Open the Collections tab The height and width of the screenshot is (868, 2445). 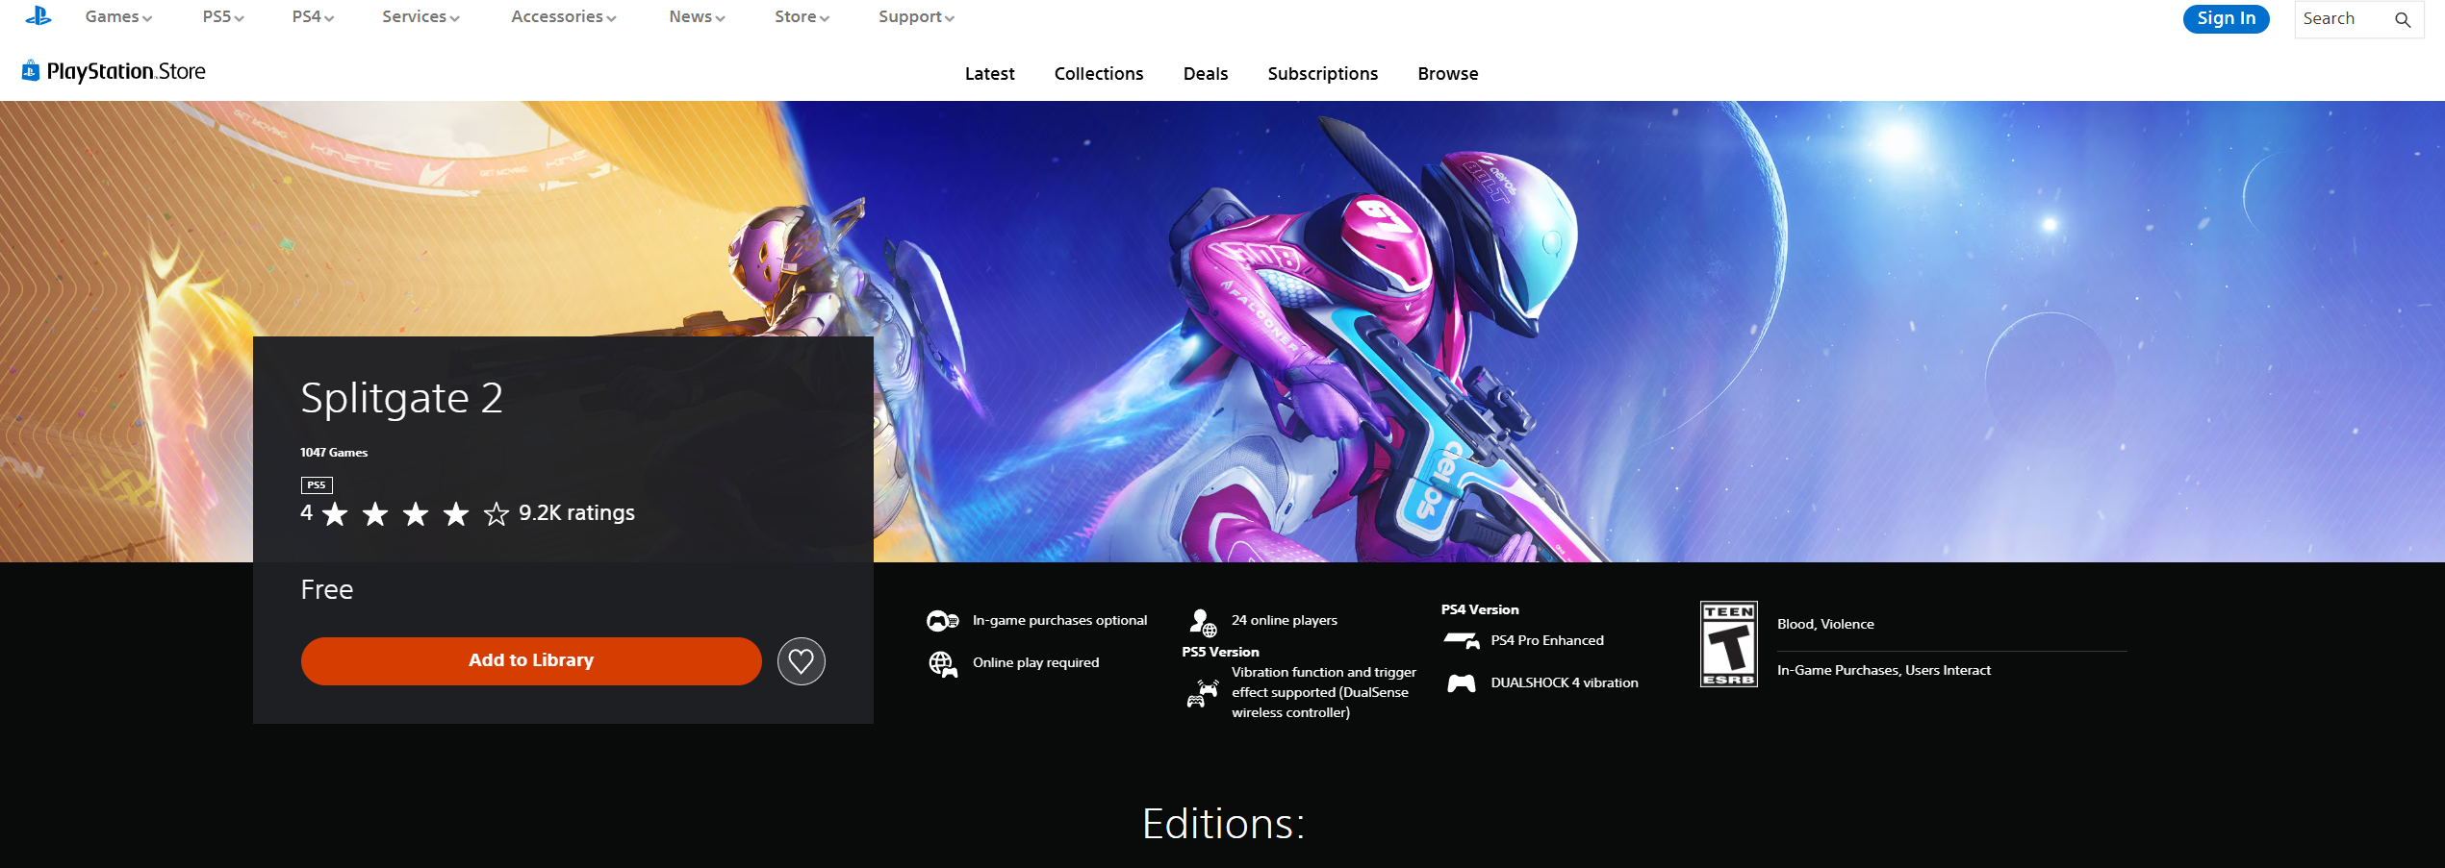tap(1098, 74)
